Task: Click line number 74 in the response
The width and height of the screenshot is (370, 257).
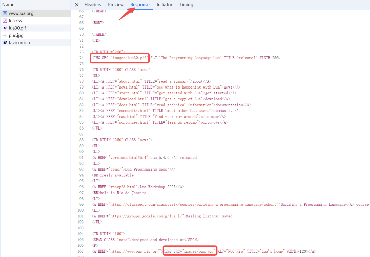Action: [x=81, y=58]
